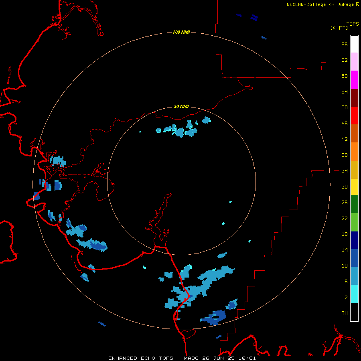Click the magenta 58 kft legend swatch

click(354, 80)
